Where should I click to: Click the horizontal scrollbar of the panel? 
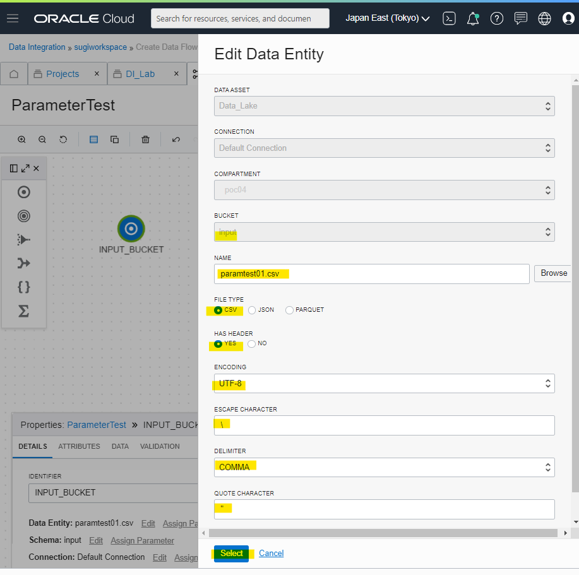pos(383,533)
